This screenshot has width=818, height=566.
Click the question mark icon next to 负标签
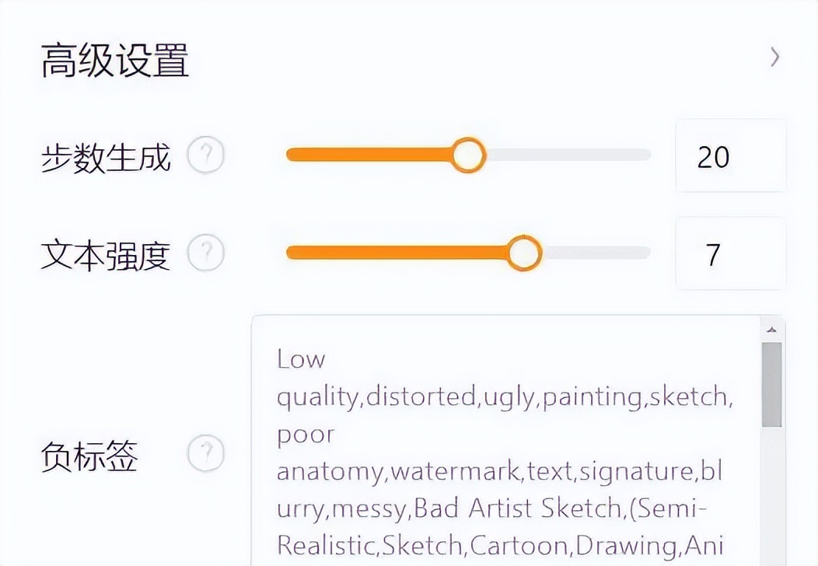[x=206, y=452]
